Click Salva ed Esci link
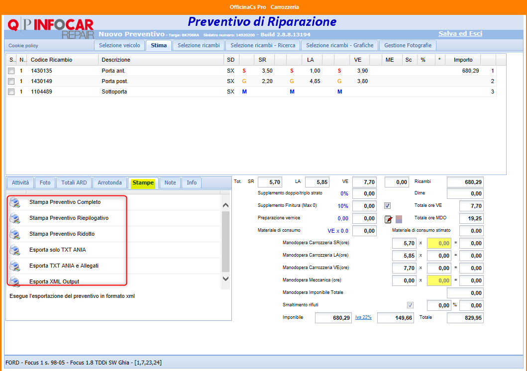Viewport: 527px width, 371px height. [x=460, y=34]
